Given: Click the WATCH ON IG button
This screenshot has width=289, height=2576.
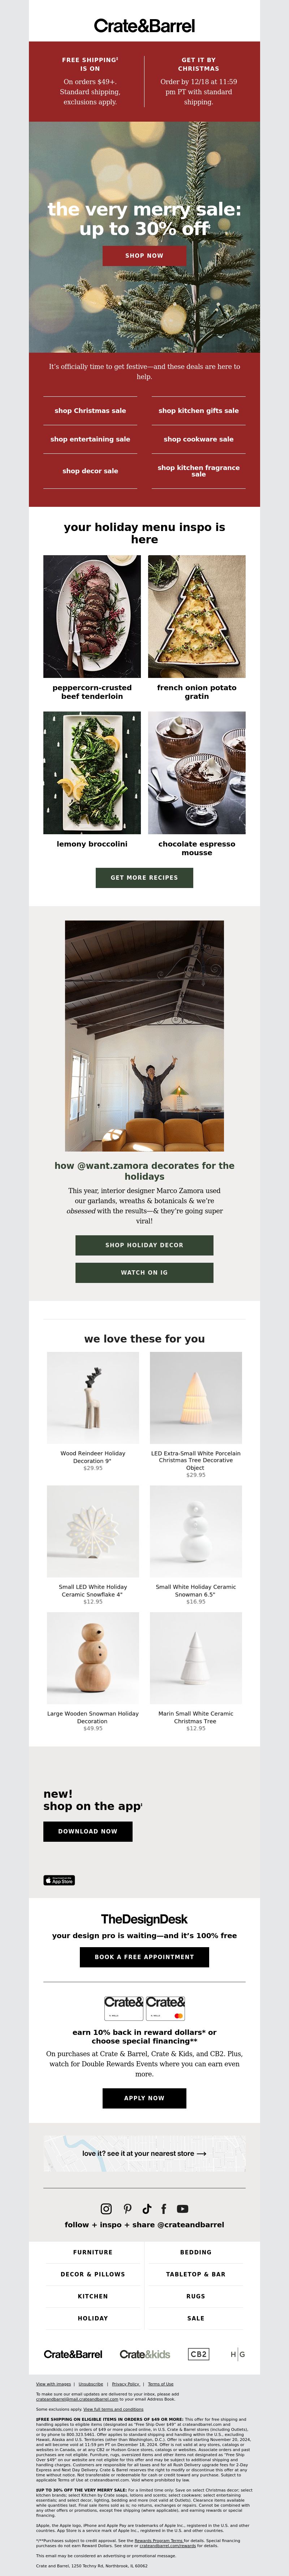Looking at the screenshot, I should (144, 1272).
